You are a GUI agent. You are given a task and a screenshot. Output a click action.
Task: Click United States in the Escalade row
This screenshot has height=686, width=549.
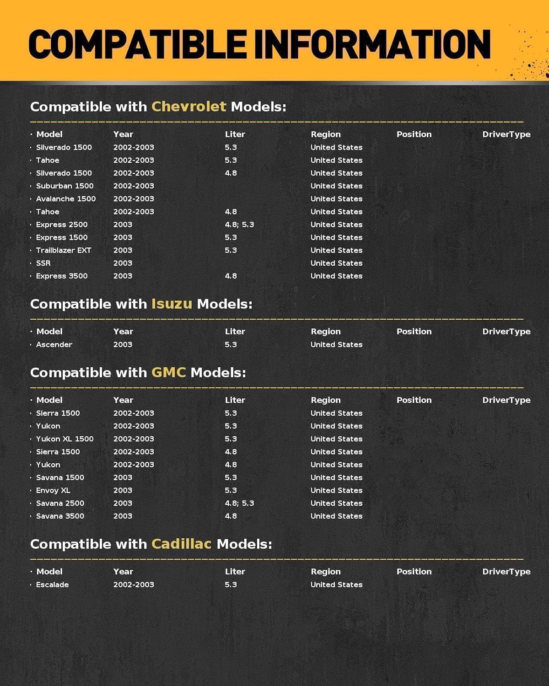click(x=336, y=584)
